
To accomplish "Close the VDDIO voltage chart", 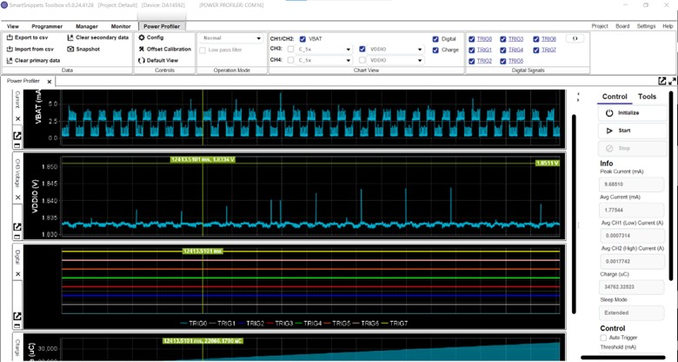I will pos(17,198).
